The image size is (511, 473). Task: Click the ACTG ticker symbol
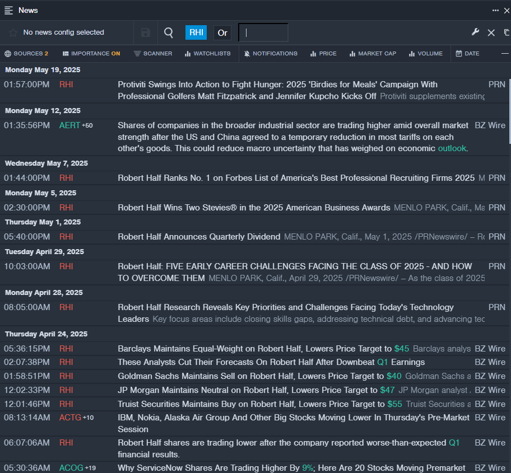click(70, 418)
